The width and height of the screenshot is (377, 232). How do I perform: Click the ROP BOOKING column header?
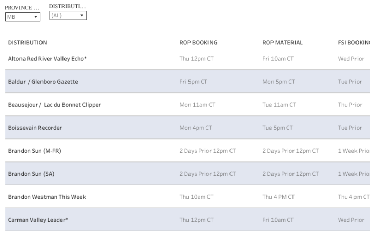[x=198, y=42]
